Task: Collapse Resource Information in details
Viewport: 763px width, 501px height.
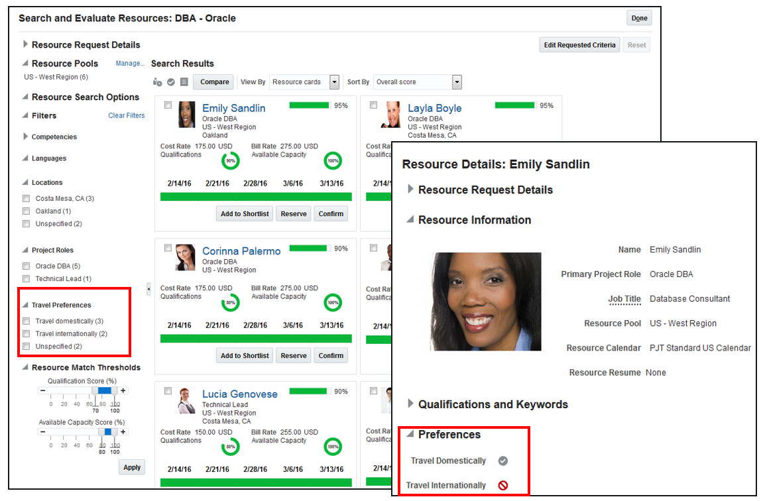Action: [x=410, y=219]
